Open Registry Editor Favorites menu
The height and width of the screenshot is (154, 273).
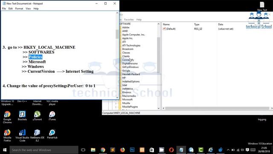129,20
